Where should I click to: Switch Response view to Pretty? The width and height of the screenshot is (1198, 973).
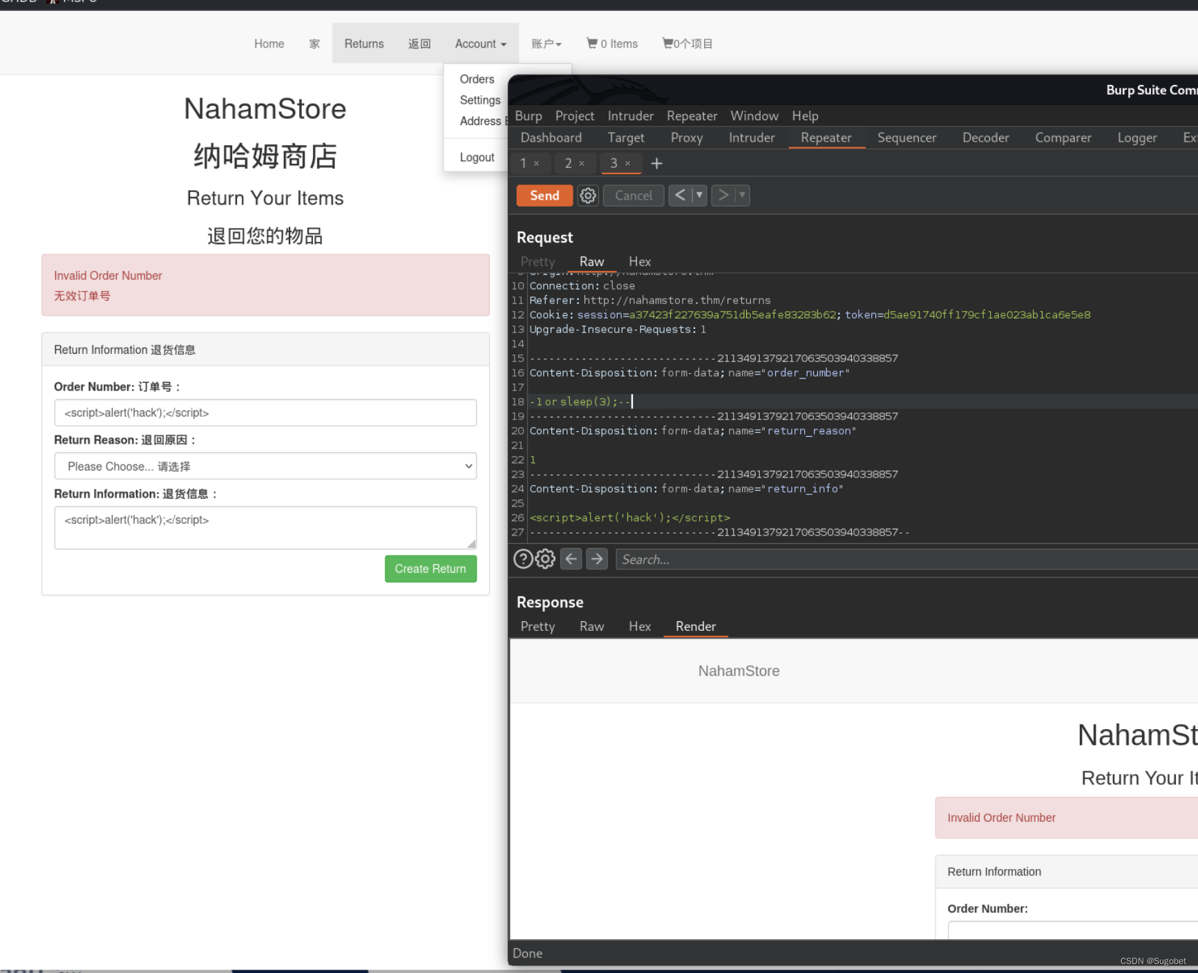click(x=538, y=627)
